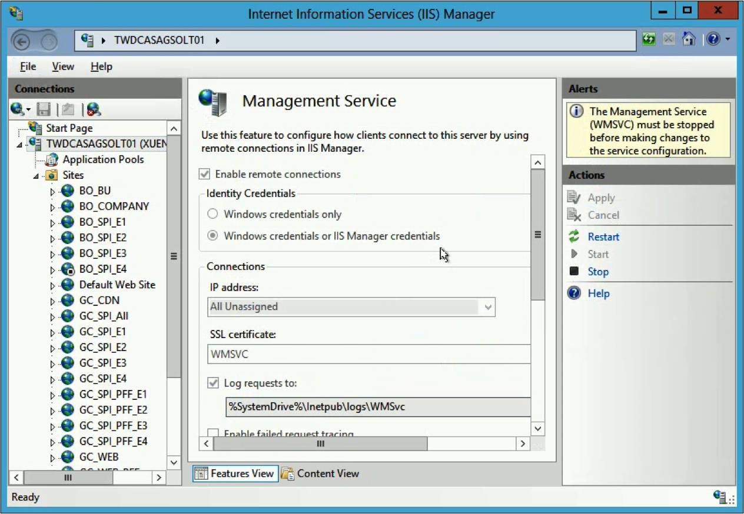Click the Create New Connection globe icon

[x=17, y=109]
